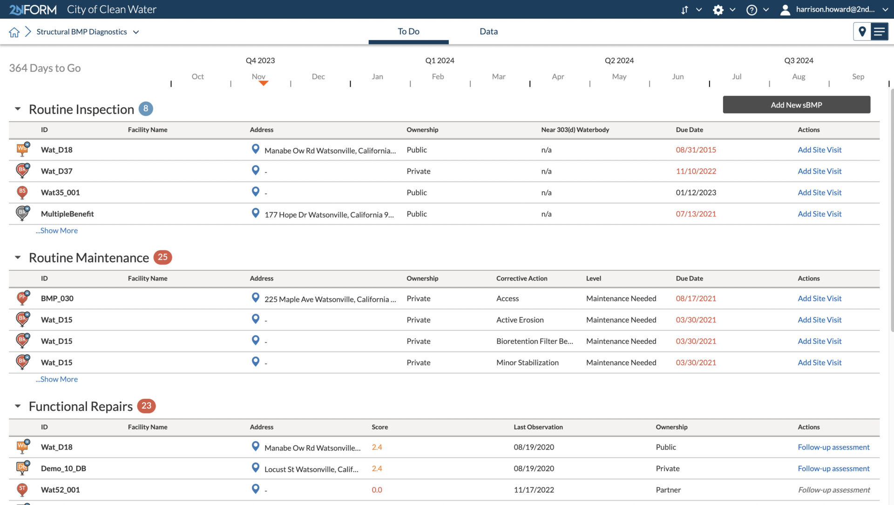Screen dimensions: 894x505
Task: Click the map pin icon for BMP_030
Action: pos(256,298)
